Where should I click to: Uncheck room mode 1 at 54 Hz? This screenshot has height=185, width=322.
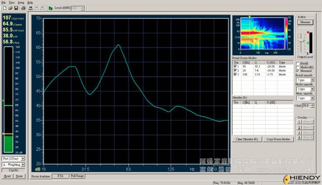pyautogui.click(x=235, y=66)
